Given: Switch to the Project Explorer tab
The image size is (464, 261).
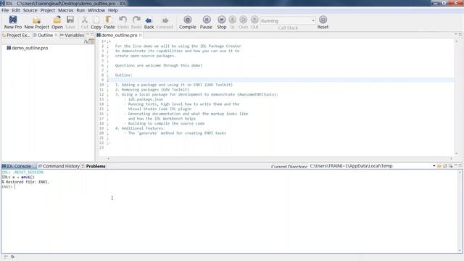Looking at the screenshot, I should pyautogui.click(x=16, y=35).
